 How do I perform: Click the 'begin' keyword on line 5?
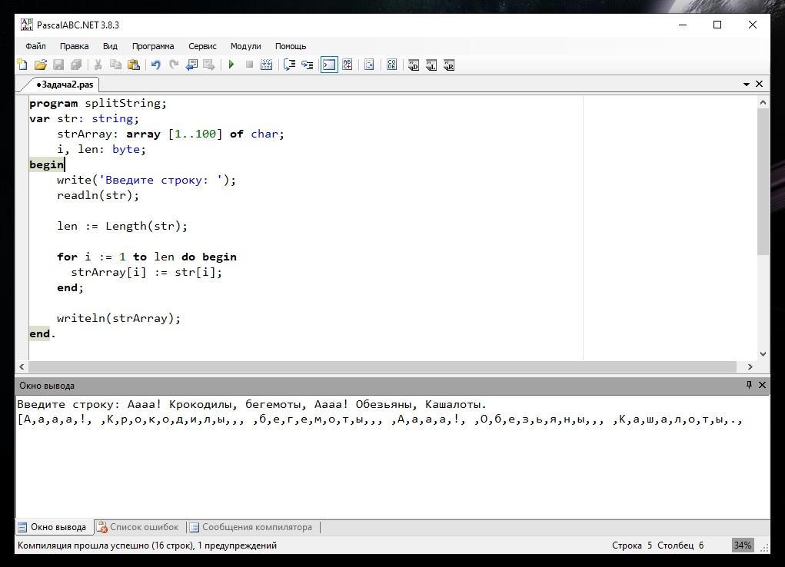tap(47, 164)
